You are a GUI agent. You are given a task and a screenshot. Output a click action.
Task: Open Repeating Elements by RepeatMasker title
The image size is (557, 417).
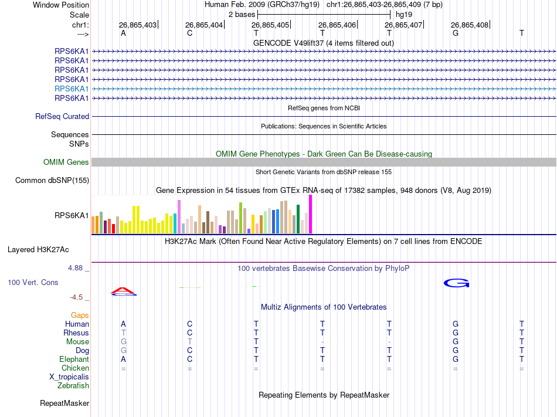point(324,395)
